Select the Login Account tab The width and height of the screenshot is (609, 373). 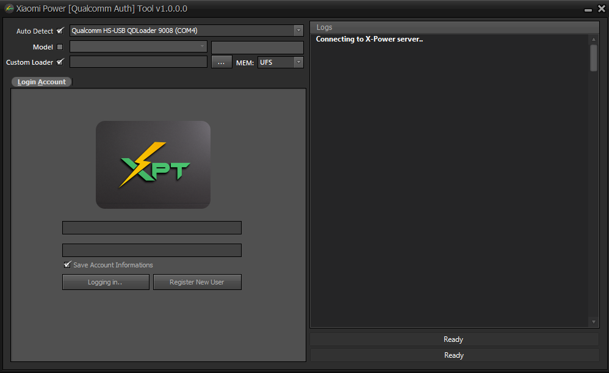click(x=41, y=82)
